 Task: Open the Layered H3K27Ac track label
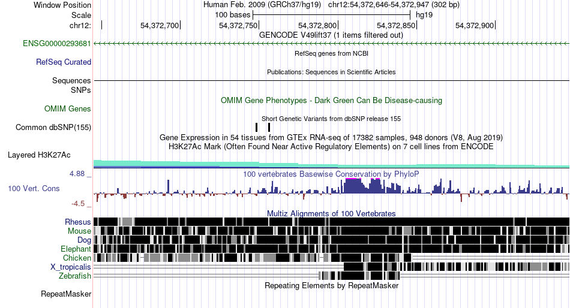[39, 155]
